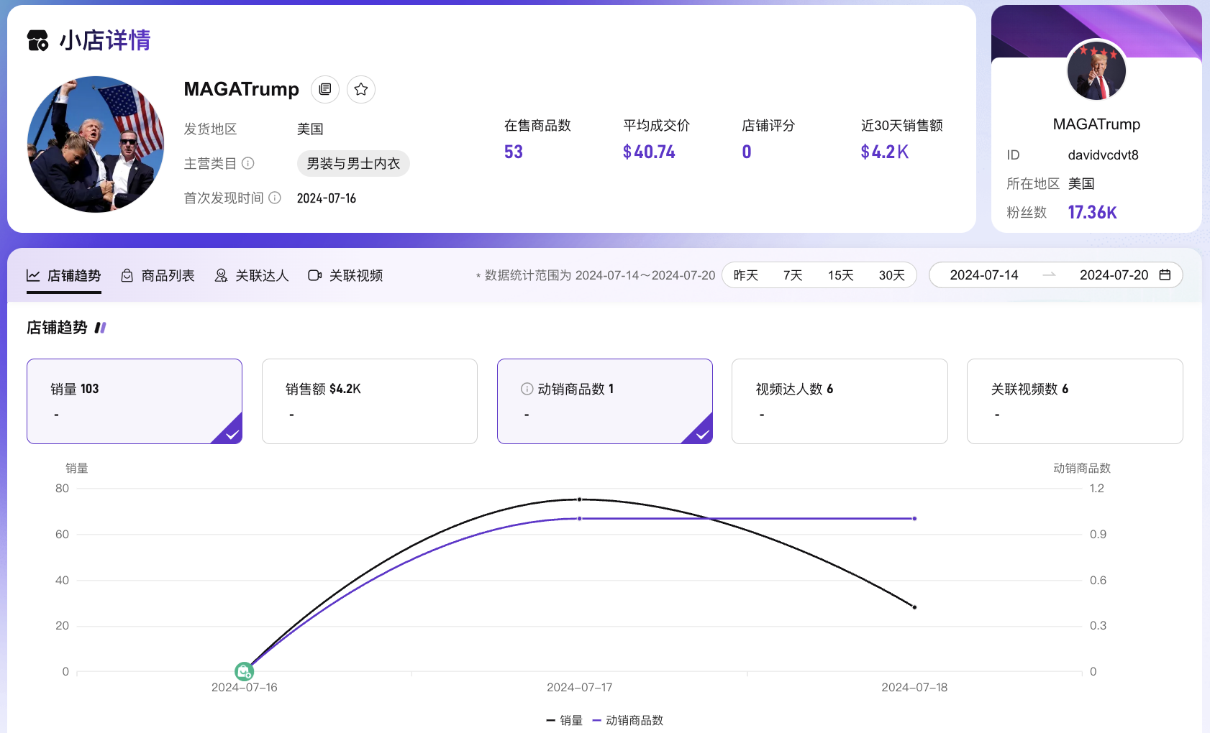This screenshot has width=1210, height=733.
Task: Open the calendar icon in date range
Action: click(x=1165, y=275)
